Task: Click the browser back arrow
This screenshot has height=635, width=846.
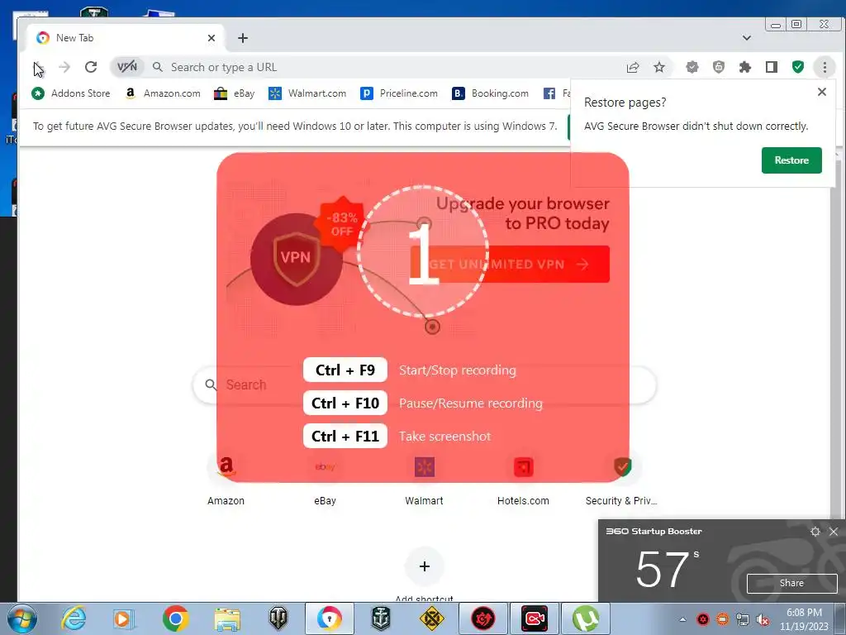Action: click(38, 68)
